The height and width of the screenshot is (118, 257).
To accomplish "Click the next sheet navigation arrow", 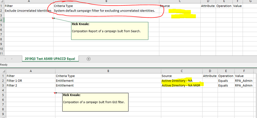I will tap(12, 59).
